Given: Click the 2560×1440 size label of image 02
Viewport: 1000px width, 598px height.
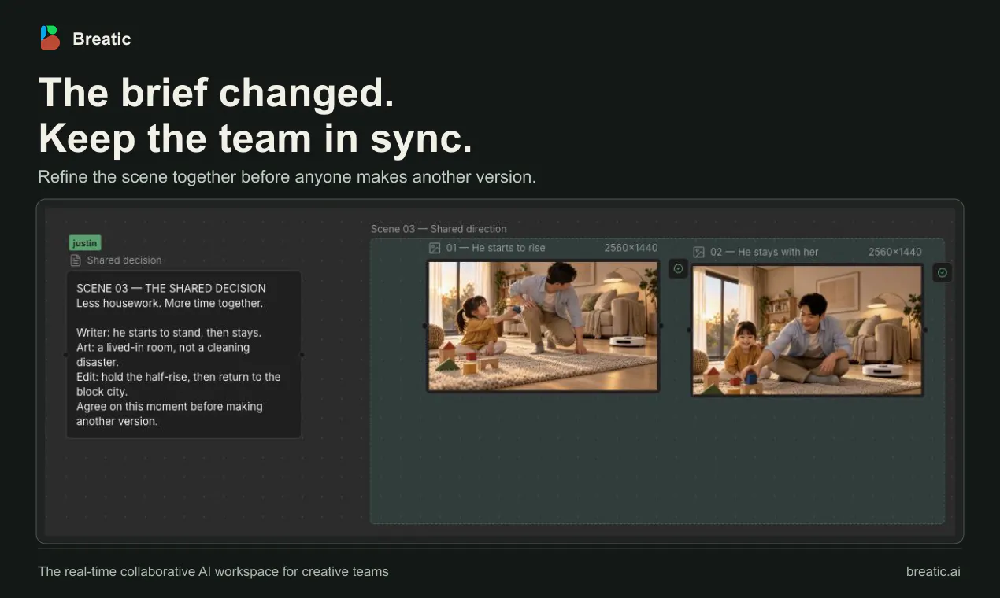Looking at the screenshot, I should [x=894, y=253].
